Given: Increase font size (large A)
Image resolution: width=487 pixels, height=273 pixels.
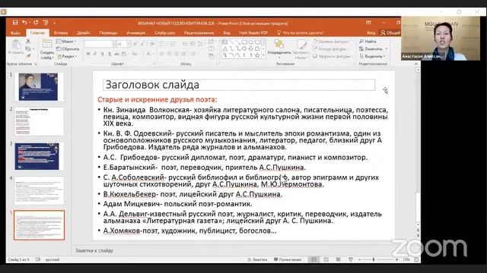Looking at the screenshot, I should (135, 44).
